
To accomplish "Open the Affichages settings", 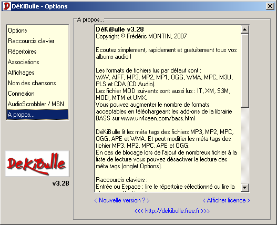I will pyautogui.click(x=37, y=73).
